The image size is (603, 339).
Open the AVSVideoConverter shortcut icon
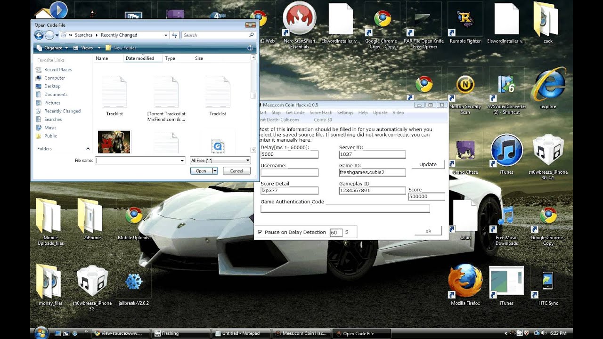[x=506, y=94]
